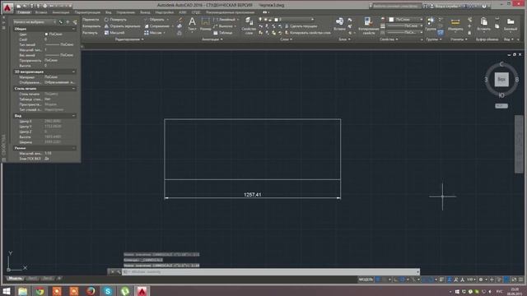This screenshot has height=296, width=527.
Task: Collapse the Вид section in properties palette
Action: point(73,116)
